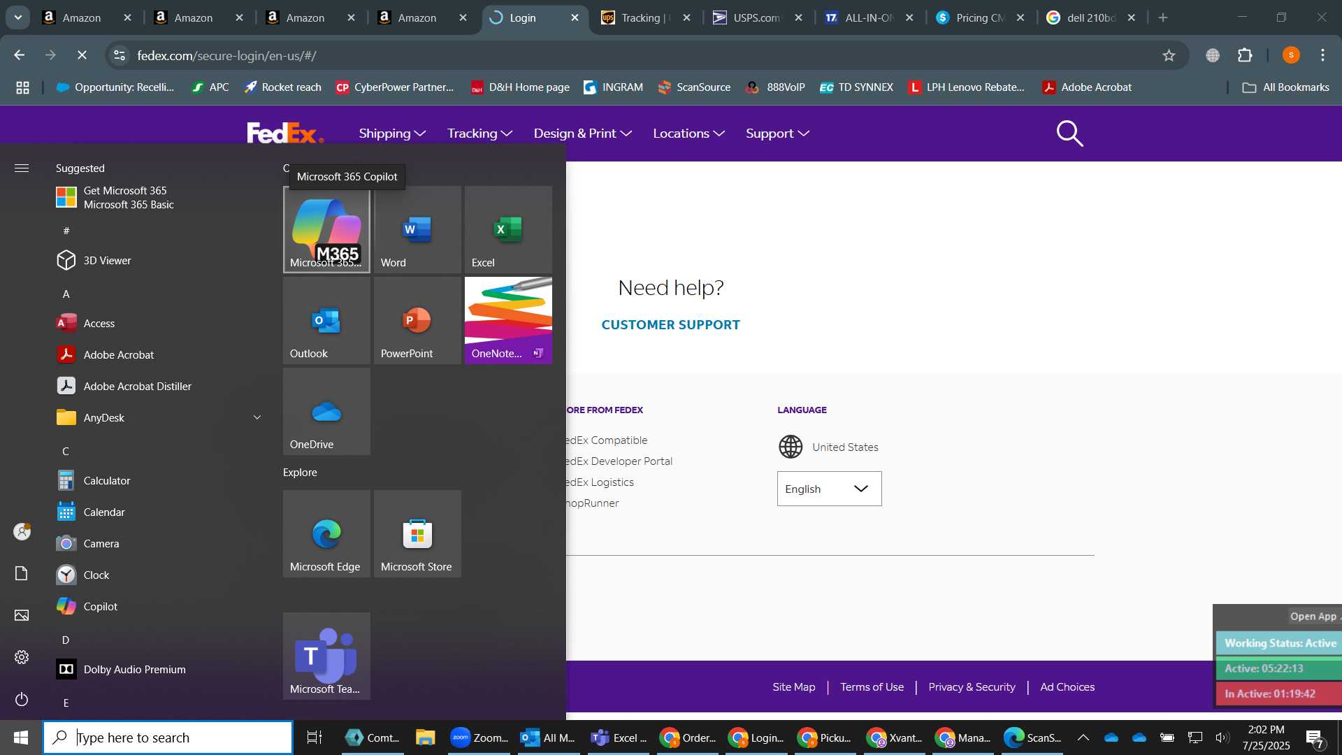Bookmark this page with the star icon
The image size is (1342, 755).
point(1169,55)
